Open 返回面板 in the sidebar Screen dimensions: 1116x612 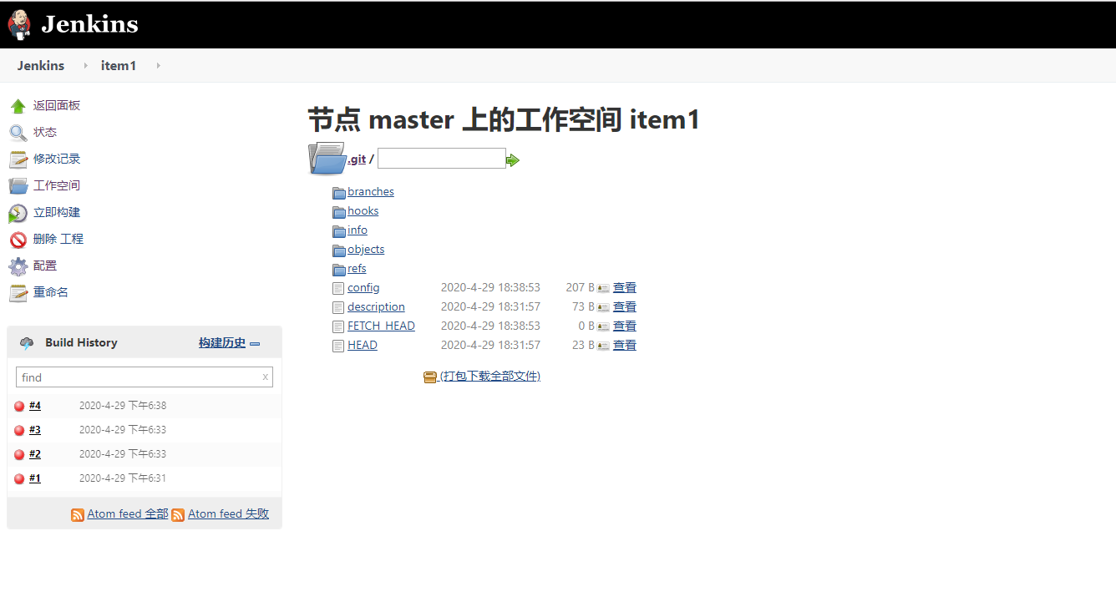pos(57,105)
